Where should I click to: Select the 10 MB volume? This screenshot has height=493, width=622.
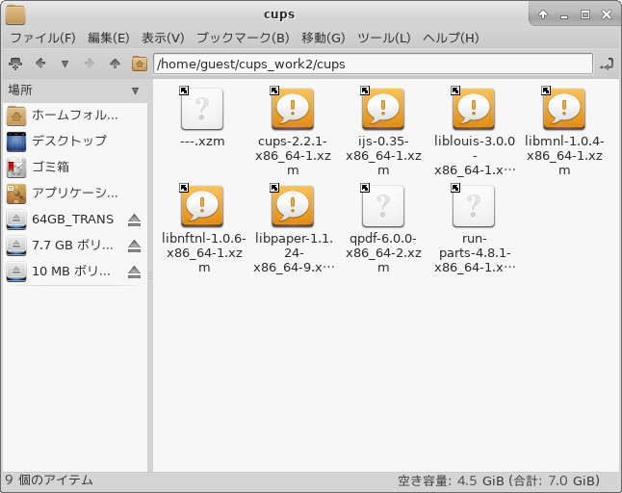pos(65,272)
